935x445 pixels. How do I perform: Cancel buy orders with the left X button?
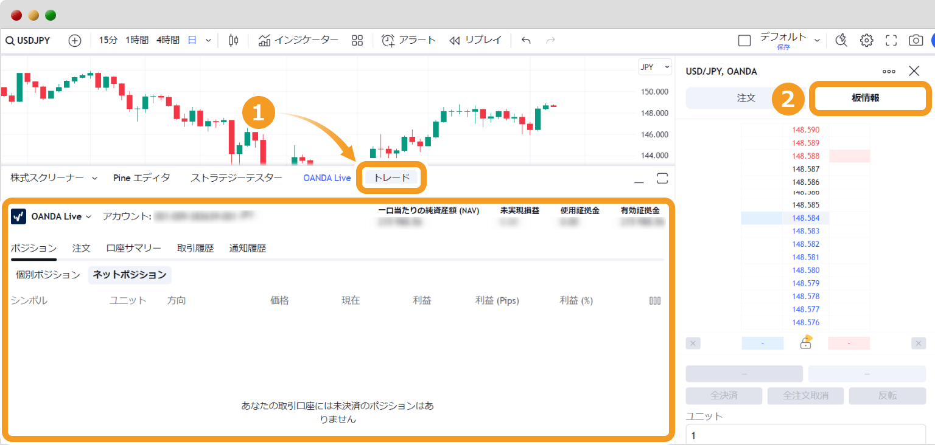point(693,343)
